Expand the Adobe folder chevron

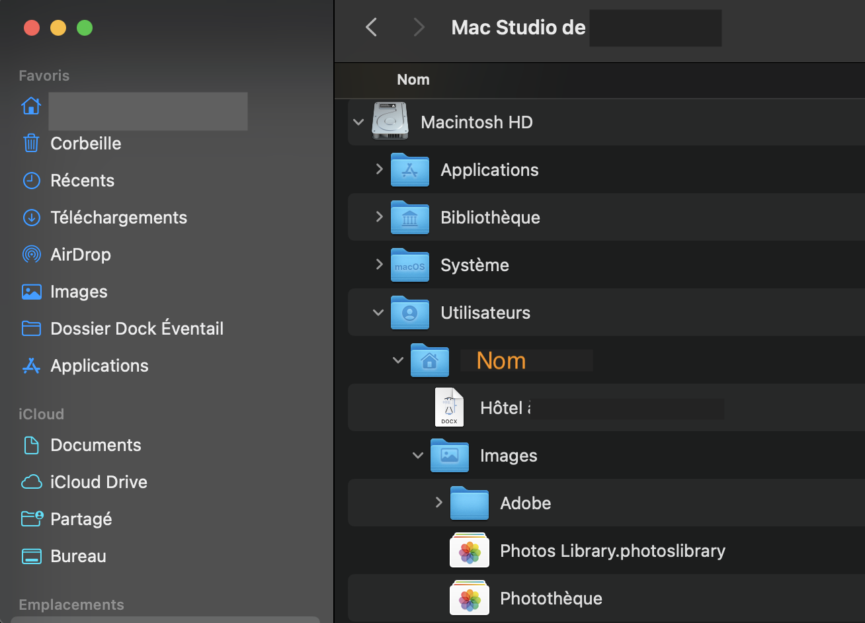point(438,503)
